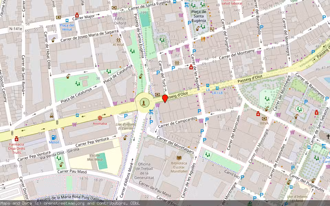Select the currency exchange icon by Plaça de Santa Eugènia
This screenshot has height=206, width=330.
(x=212, y=29)
